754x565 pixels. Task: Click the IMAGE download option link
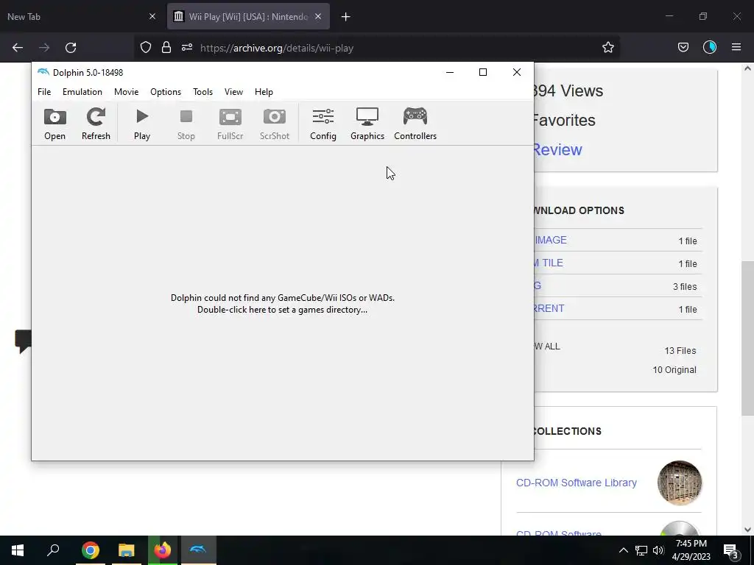click(551, 240)
